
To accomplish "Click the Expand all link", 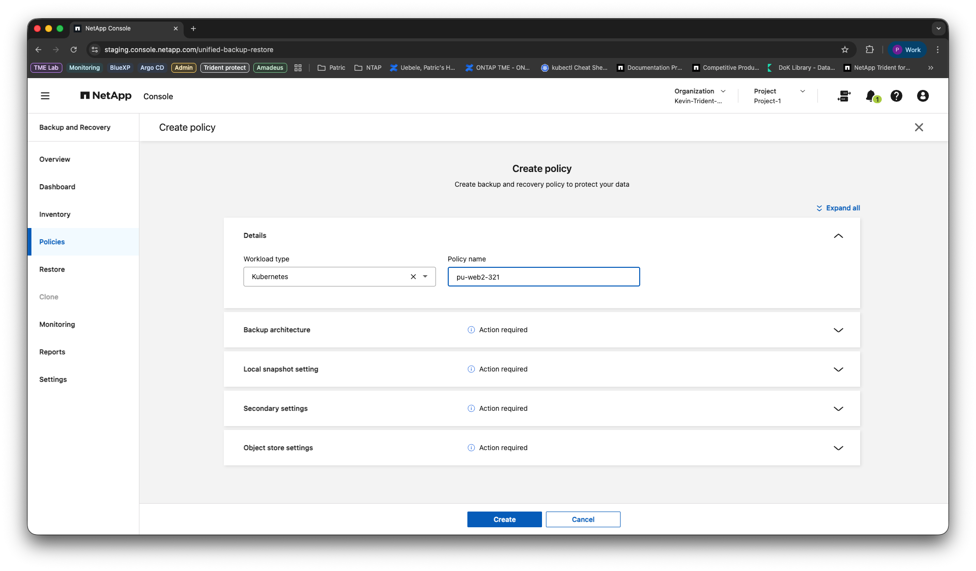I will 838,208.
